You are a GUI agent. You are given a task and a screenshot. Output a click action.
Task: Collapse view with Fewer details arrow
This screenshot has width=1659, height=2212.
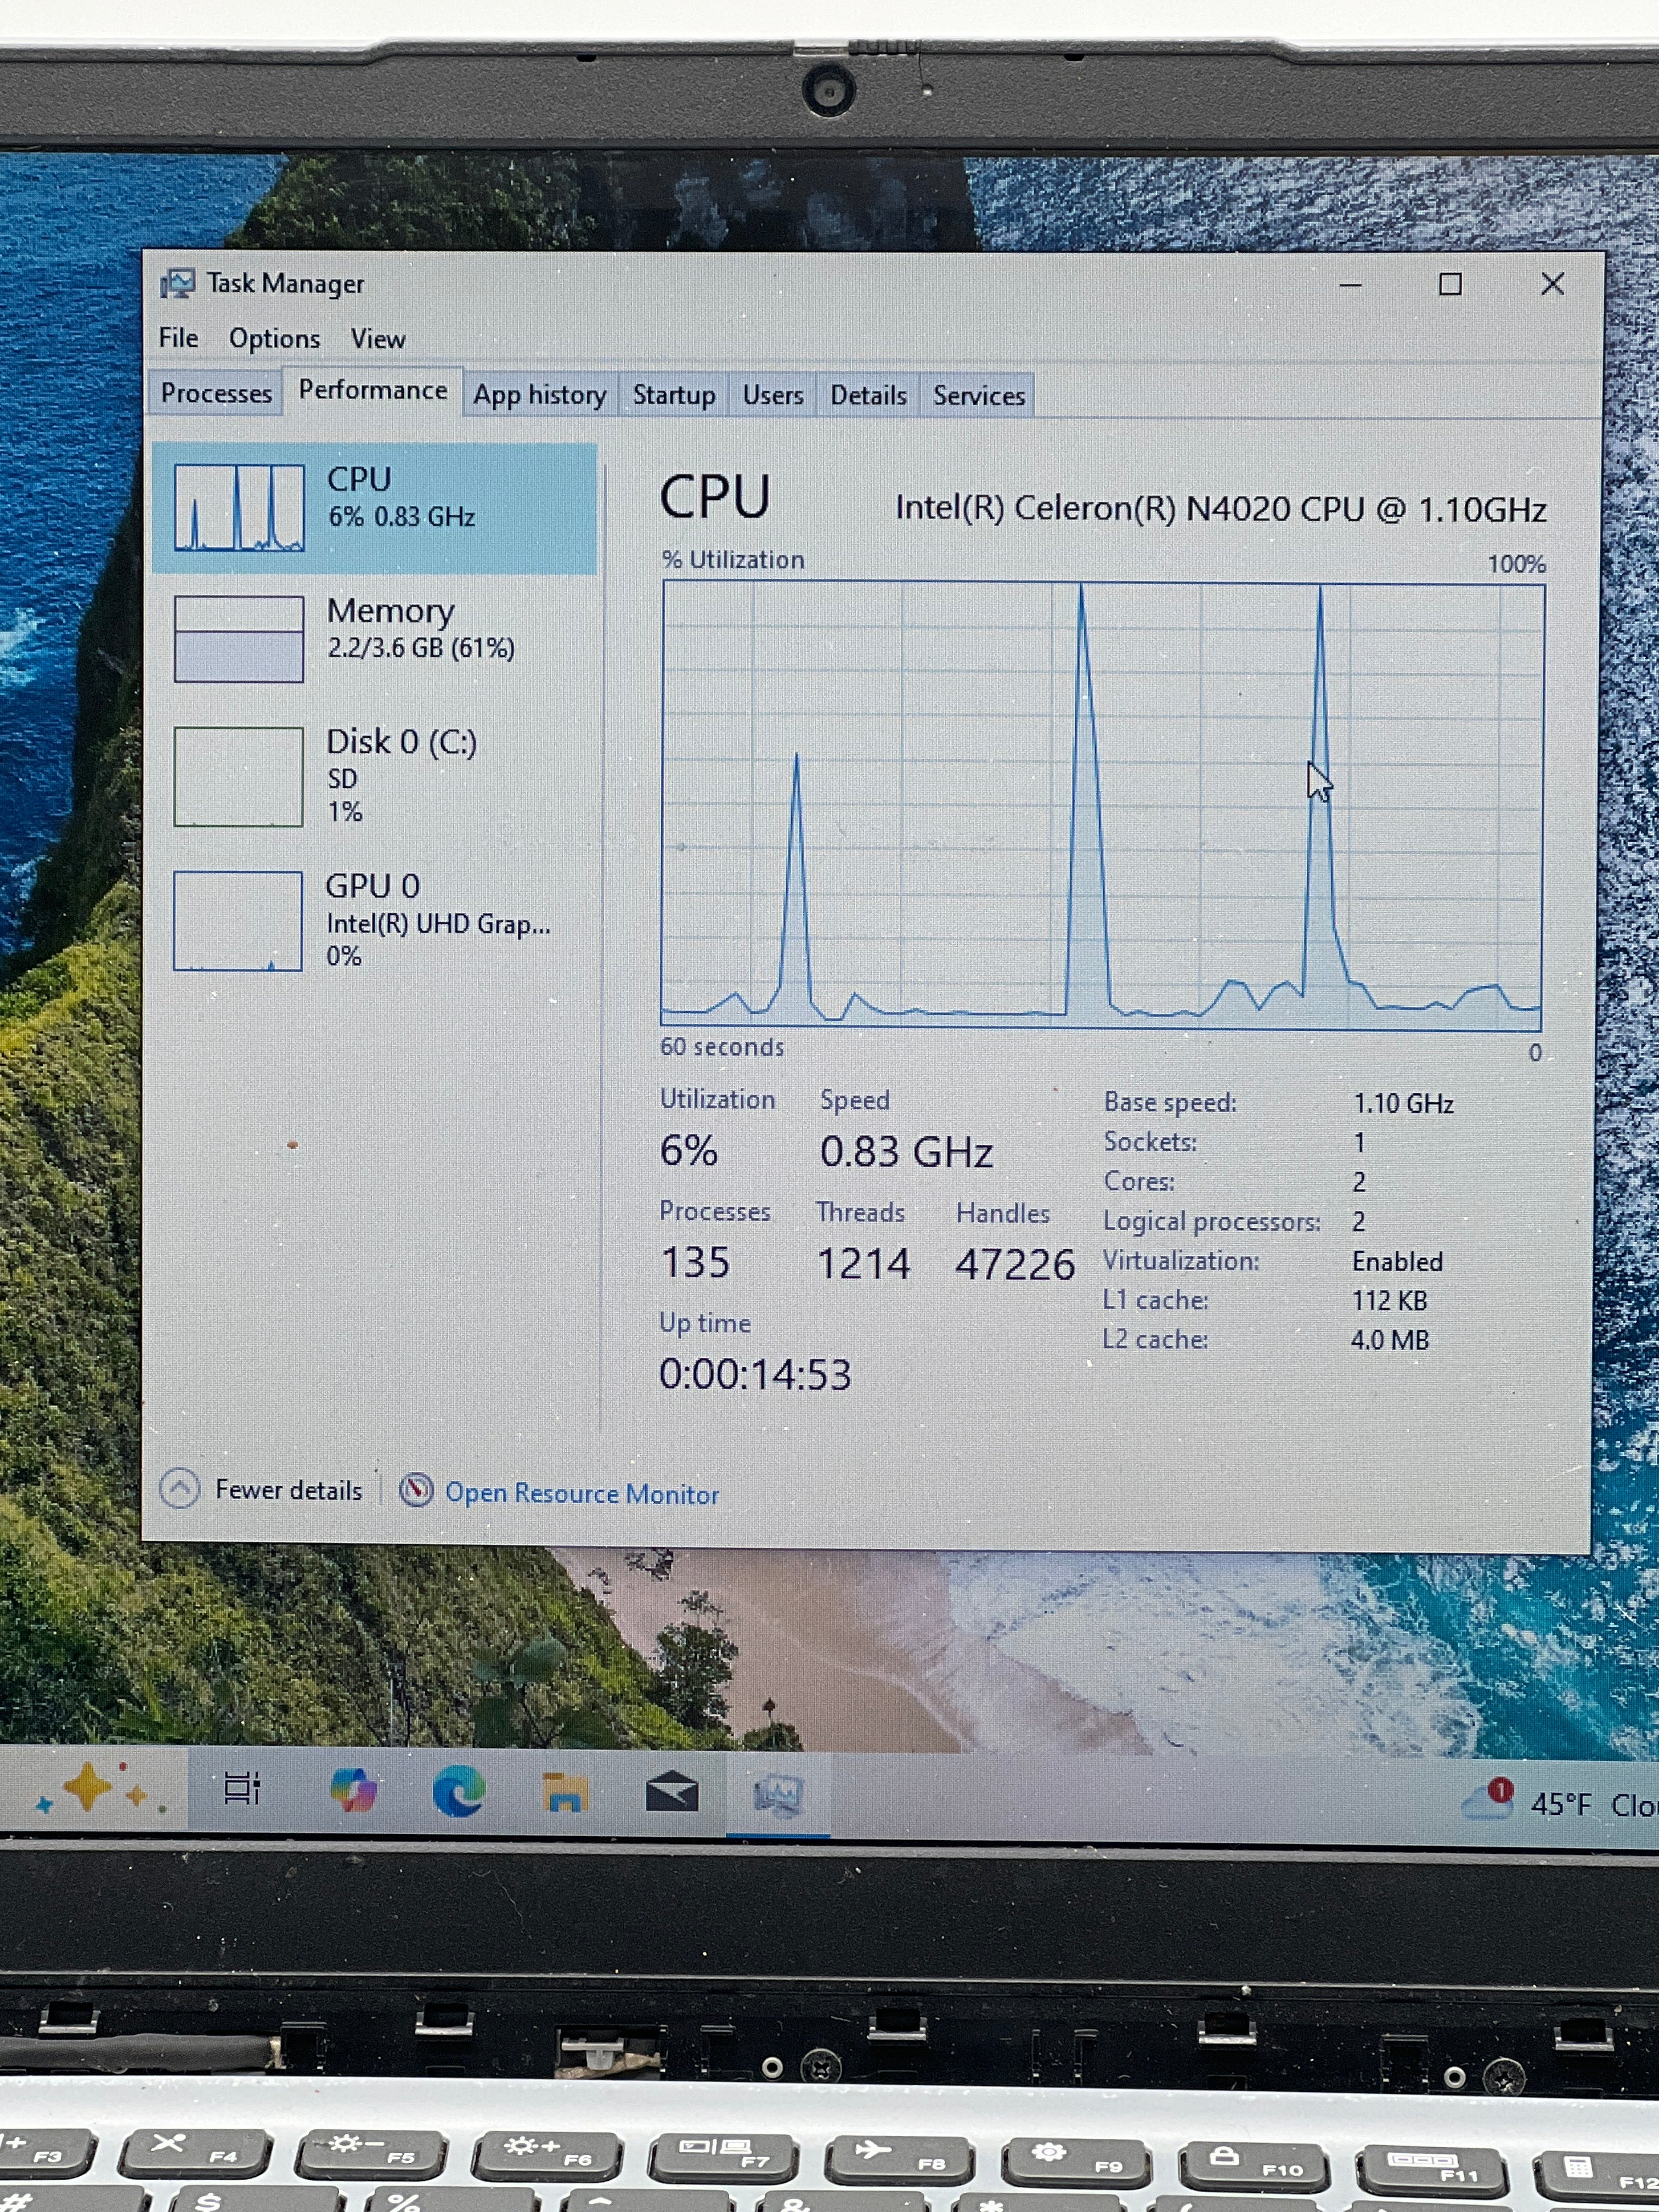(180, 1488)
